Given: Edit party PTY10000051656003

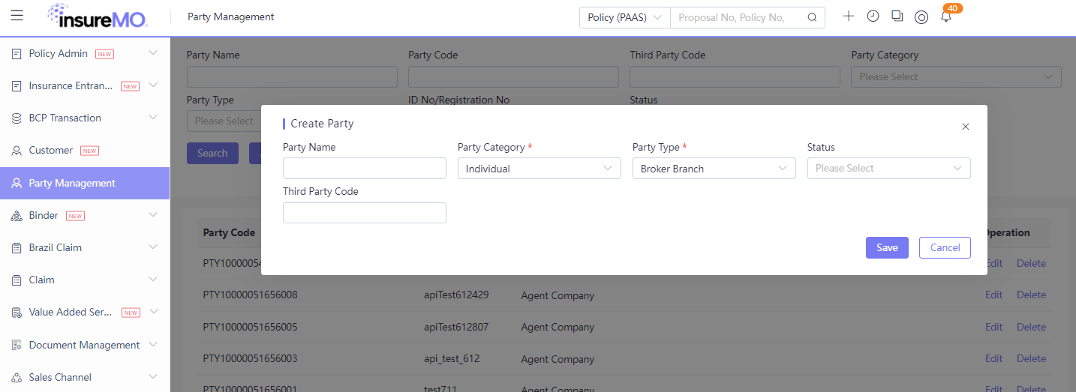Looking at the screenshot, I should [x=993, y=359].
